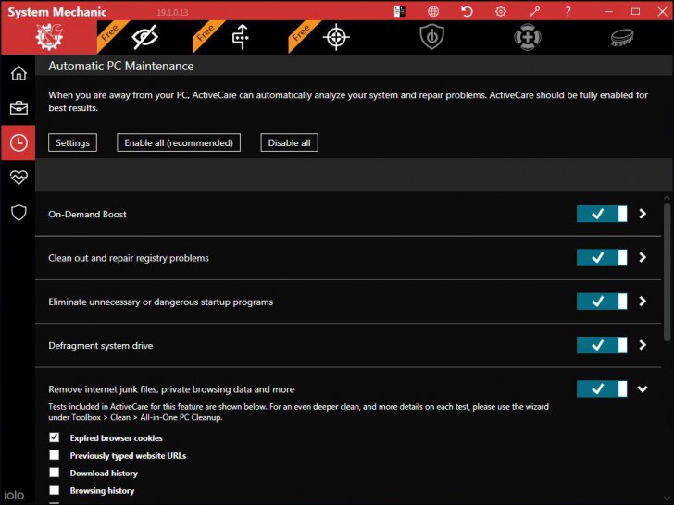This screenshot has width=674, height=505.
Task: Click the license key icon in title bar
Action: coord(534,11)
